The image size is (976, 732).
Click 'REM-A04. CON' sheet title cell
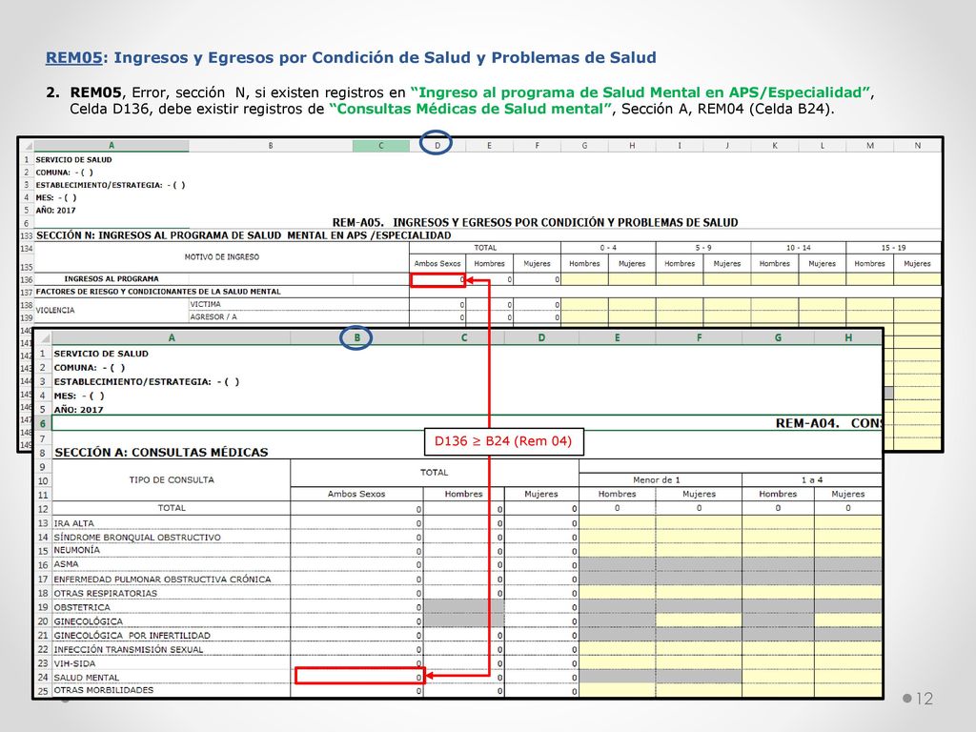click(x=828, y=423)
